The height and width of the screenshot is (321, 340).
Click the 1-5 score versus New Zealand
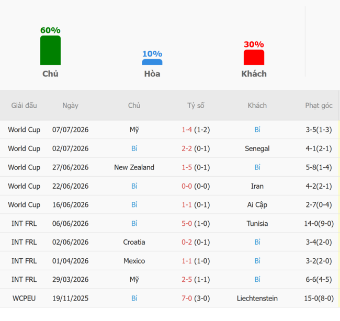coord(187,167)
